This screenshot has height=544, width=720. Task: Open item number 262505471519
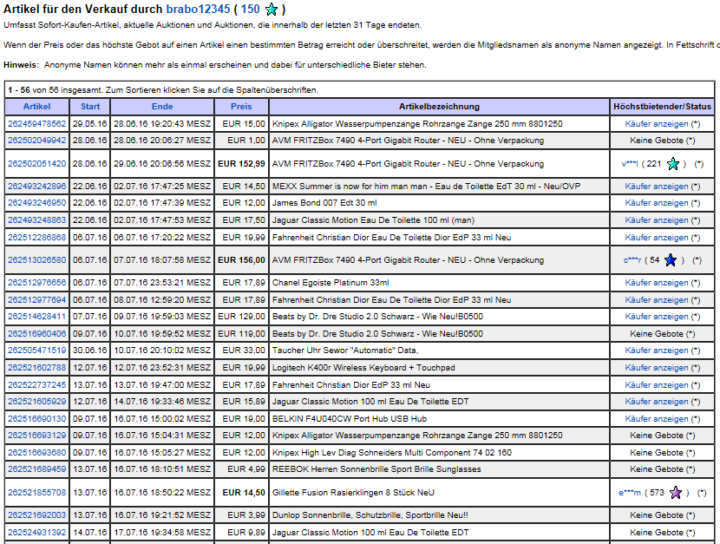(x=36, y=351)
